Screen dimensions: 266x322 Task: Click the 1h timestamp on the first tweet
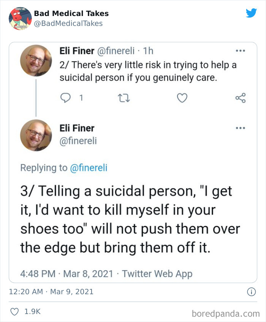(148, 51)
